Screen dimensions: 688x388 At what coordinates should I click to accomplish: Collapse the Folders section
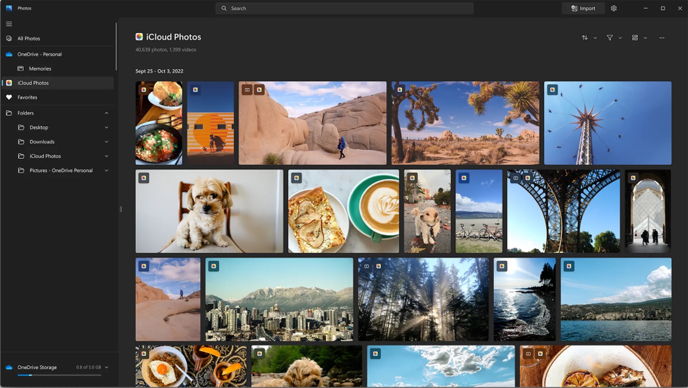pyautogui.click(x=106, y=113)
